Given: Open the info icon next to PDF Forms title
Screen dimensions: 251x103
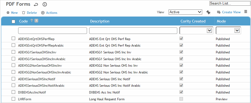Looking at the screenshot, I should click(45, 5).
